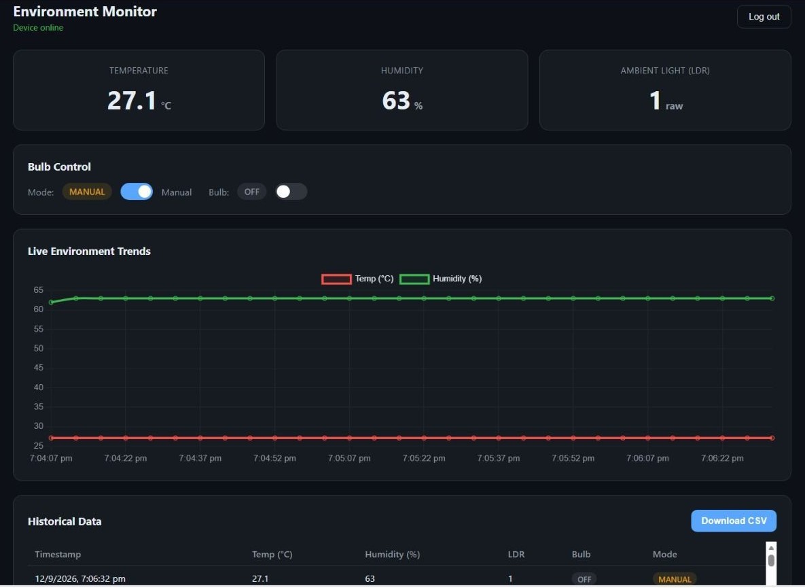Viewport: 805px width, 588px height.
Task: Click the Historical Data heading
Action: (64, 521)
